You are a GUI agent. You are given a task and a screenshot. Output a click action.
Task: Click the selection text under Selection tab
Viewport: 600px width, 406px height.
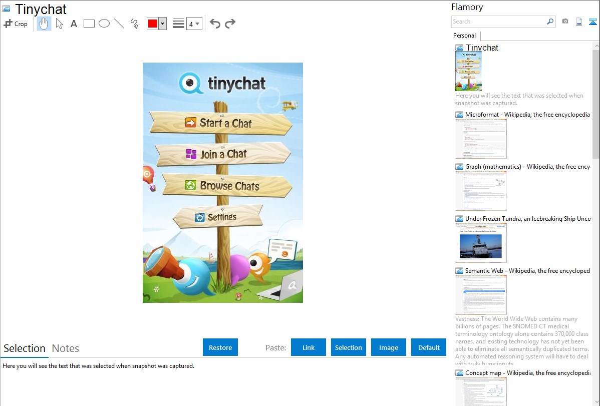98,366
